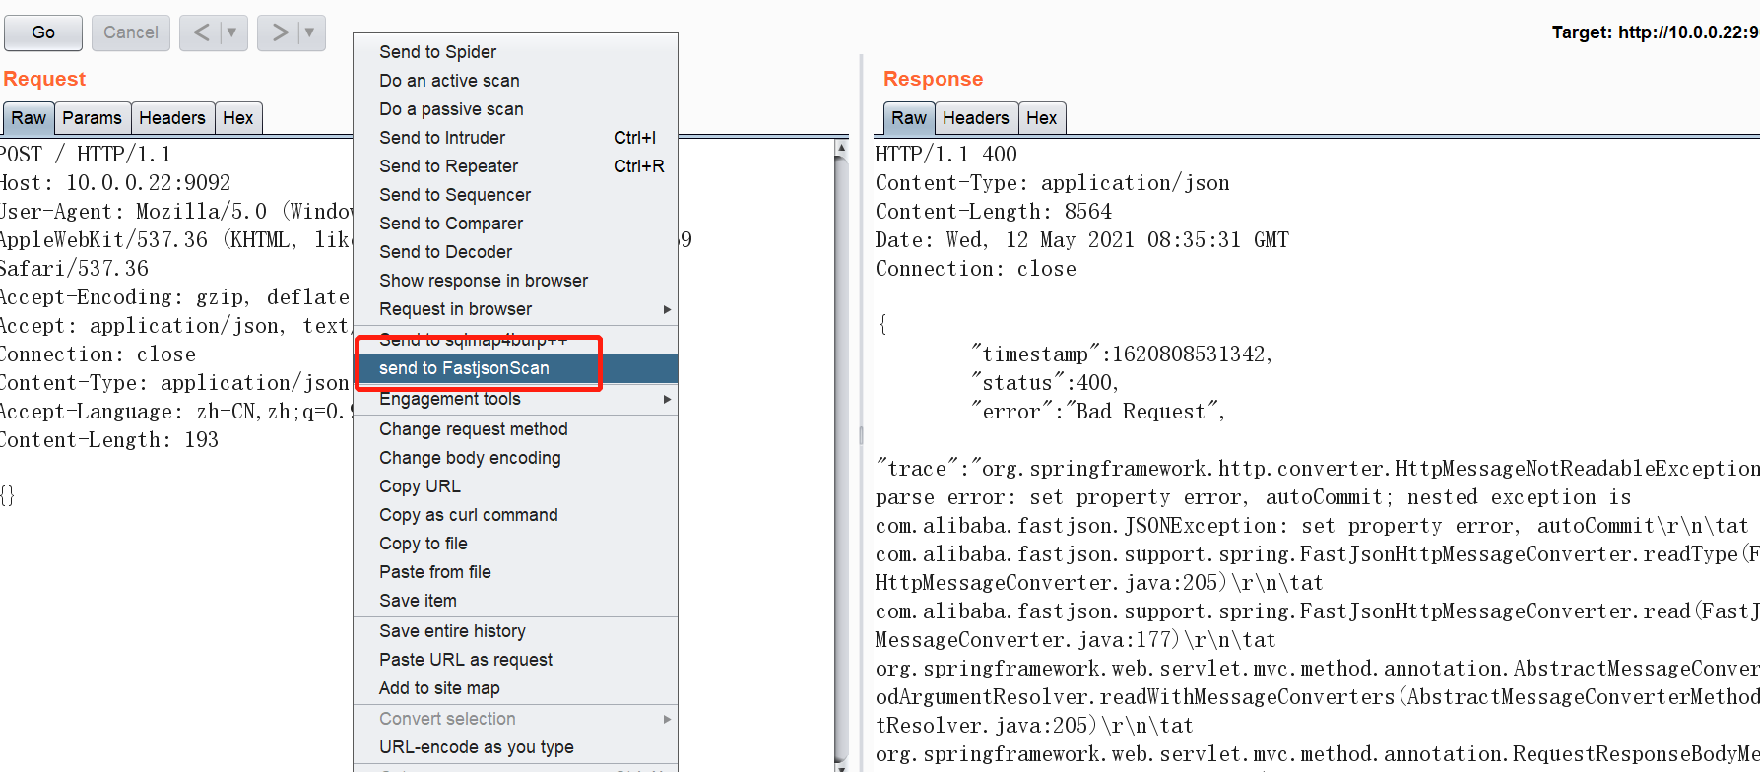The image size is (1760, 772).
Task: Select Send to Intruder
Action: [x=515, y=138]
